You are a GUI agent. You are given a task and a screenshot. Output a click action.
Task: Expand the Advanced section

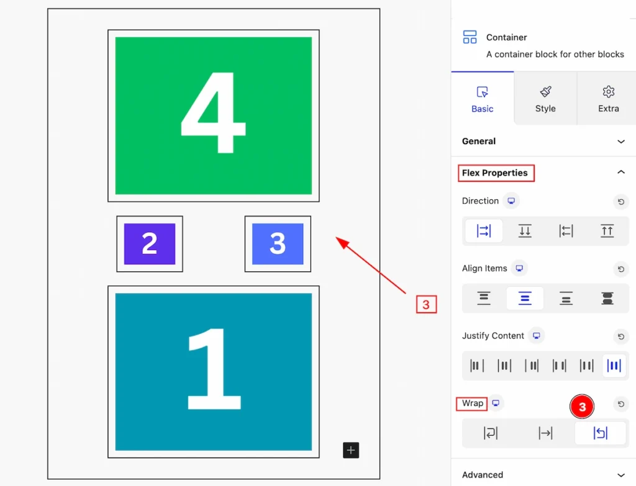tap(543, 475)
